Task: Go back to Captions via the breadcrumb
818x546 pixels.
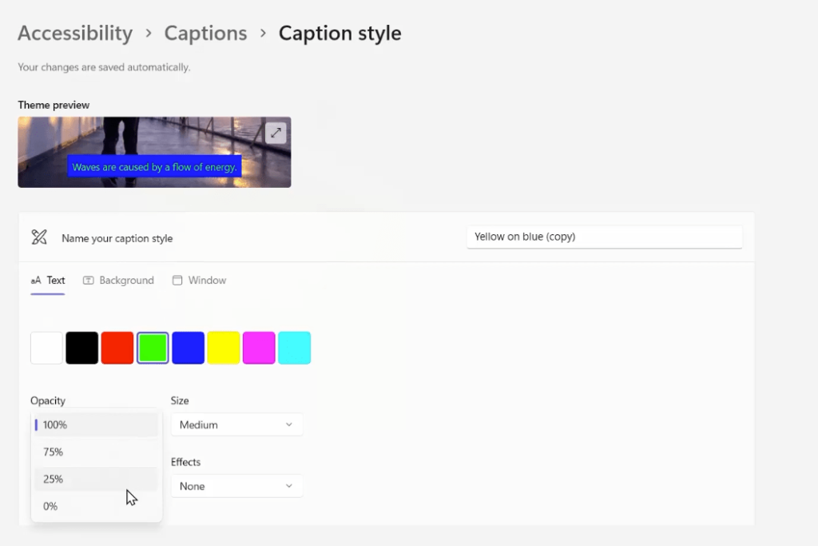Action: [205, 33]
